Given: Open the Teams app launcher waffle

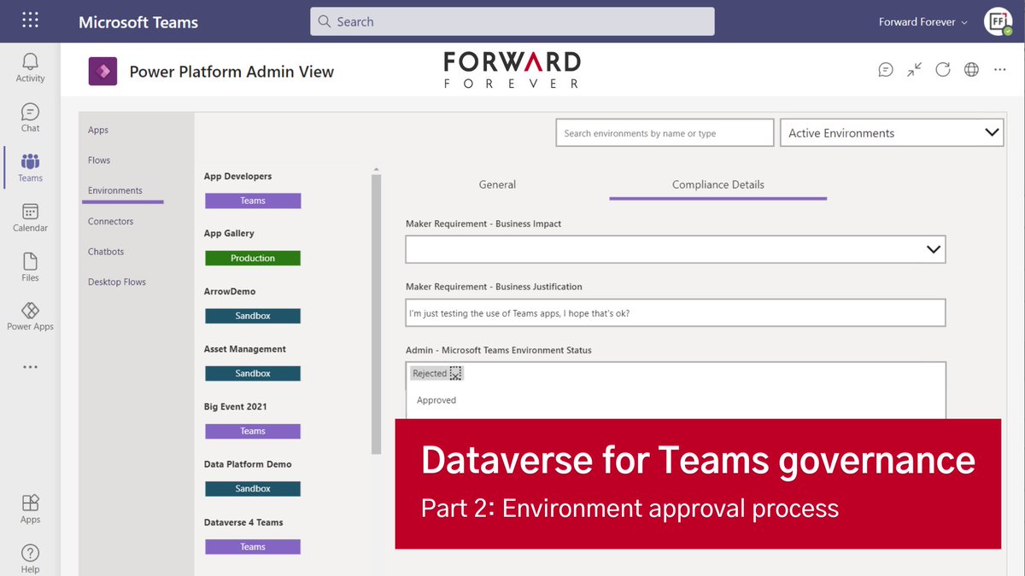Looking at the screenshot, I should pos(30,20).
